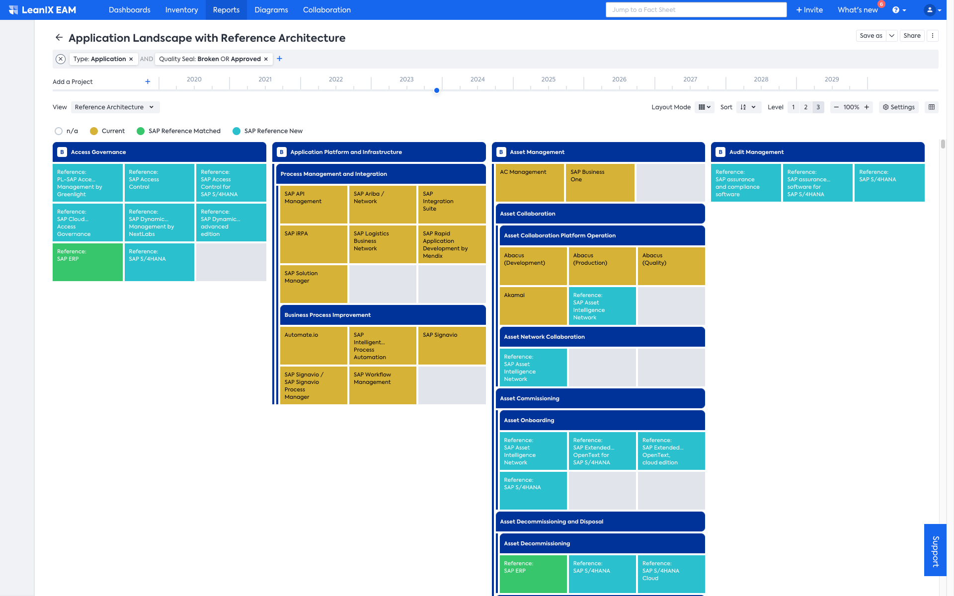Open the SAP Signavio tile
The image size is (954, 596).
[x=452, y=346]
